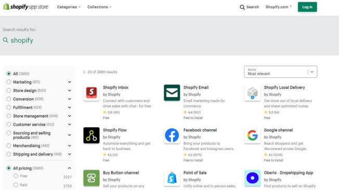
Task: Select the Fulfillment radio button
Action: 9,107
